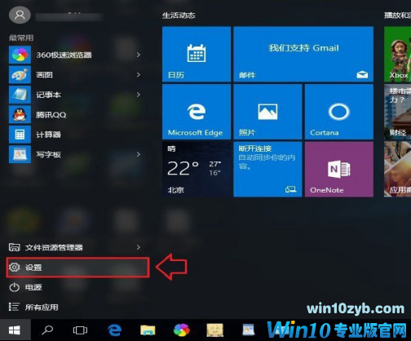411x341 pixels.
Task: Expand 写字板 jump list arrow
Action: tap(139, 154)
